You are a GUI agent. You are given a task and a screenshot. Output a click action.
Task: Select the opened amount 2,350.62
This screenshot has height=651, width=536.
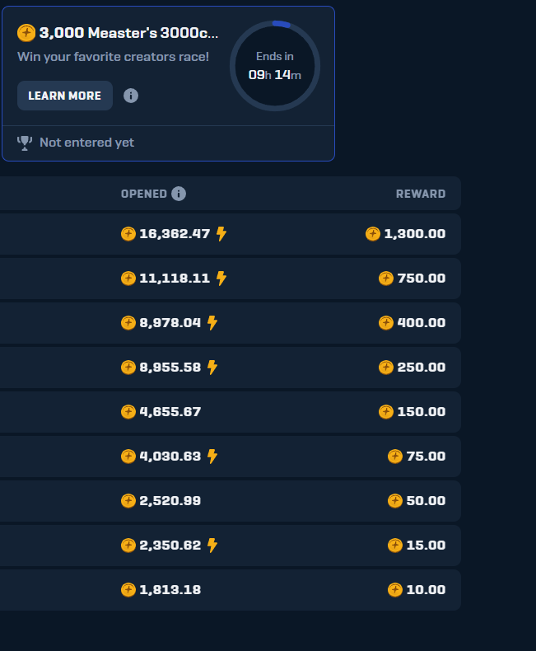[x=170, y=546]
